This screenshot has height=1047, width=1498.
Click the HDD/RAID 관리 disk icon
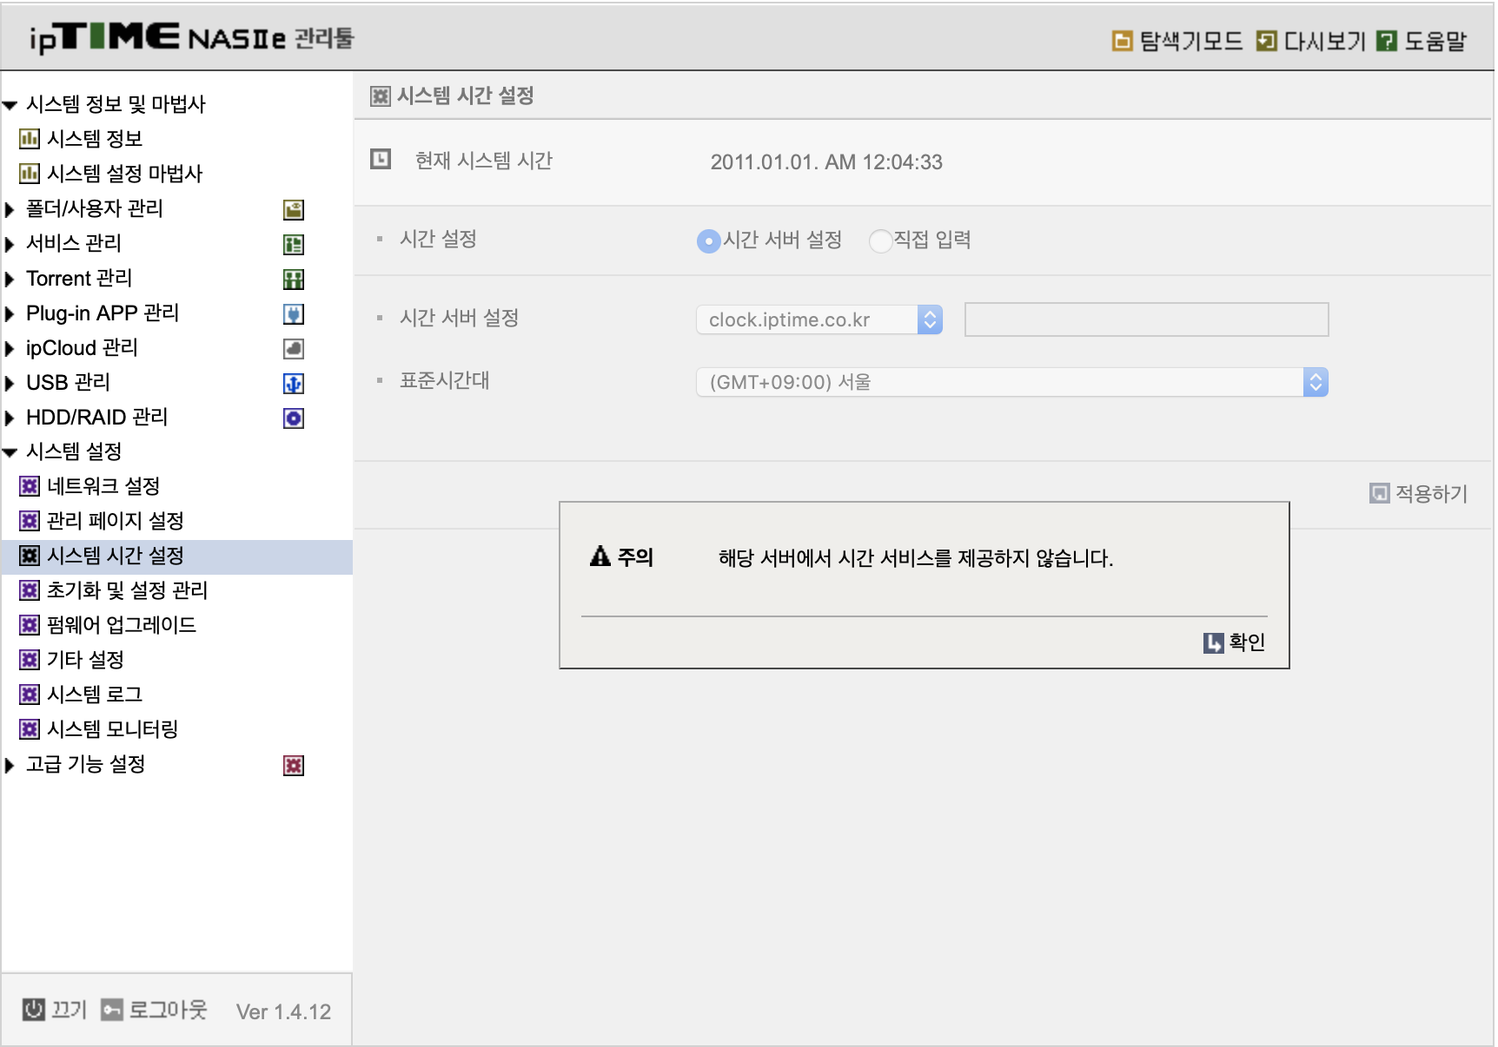[294, 418]
